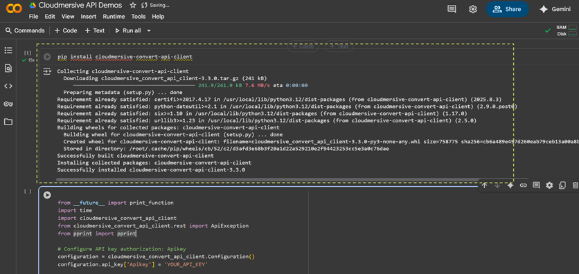Image resolution: width=579 pixels, height=274 pixels.
Task: Toggle the first cell's output options icon
Action: point(47,71)
